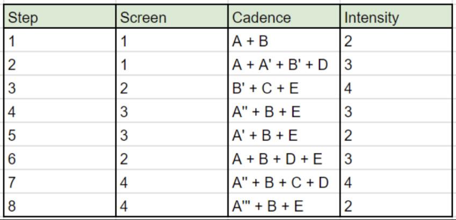The image size is (456, 220).
Task: Select the Screen header cell
Action: [172, 18]
